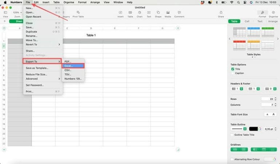Open the outline colour wheel picker

[x=260, y=129]
